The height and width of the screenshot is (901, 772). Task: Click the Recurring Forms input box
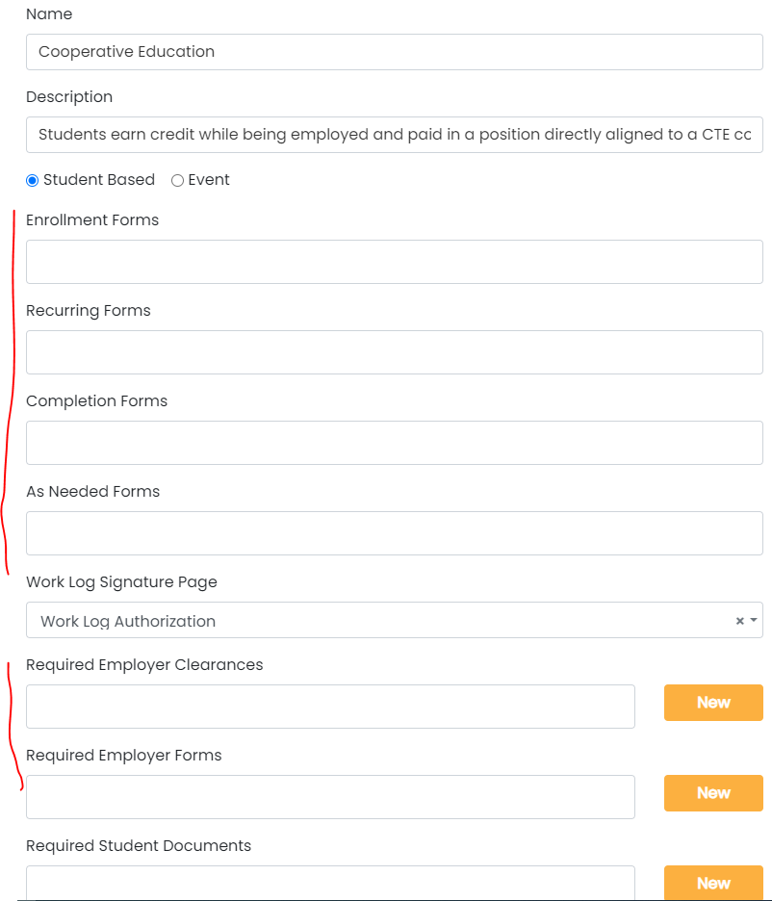394,352
